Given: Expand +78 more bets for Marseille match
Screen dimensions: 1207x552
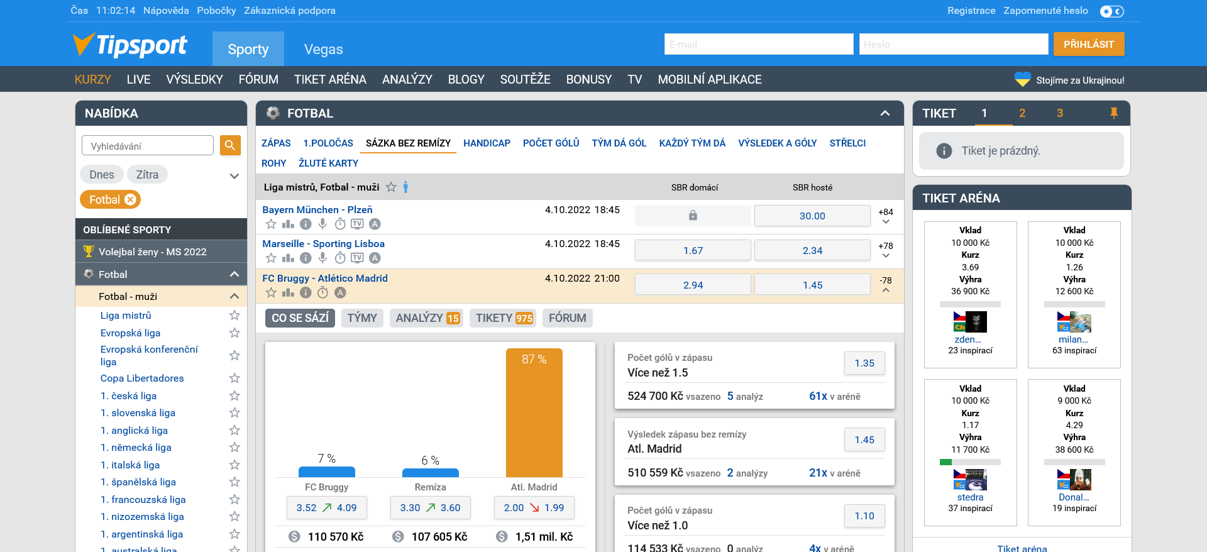Looking at the screenshot, I should point(886,250).
